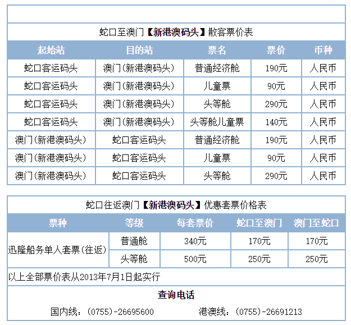Click the 头等舱儿童票 ticket name cell
Screen dimensions: 351x325
217,122
